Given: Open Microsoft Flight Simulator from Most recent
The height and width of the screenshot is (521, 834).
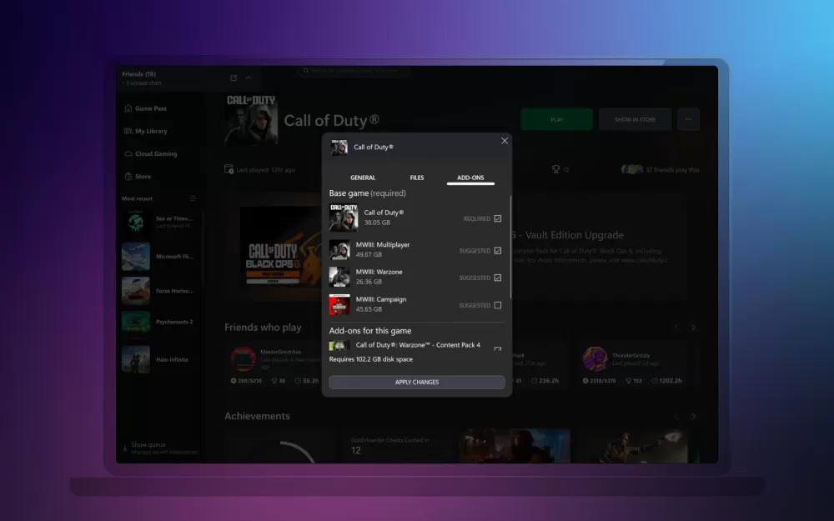Looking at the screenshot, I should click(158, 257).
